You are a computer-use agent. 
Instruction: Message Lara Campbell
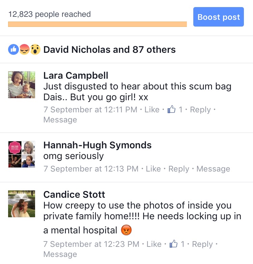coord(60,120)
